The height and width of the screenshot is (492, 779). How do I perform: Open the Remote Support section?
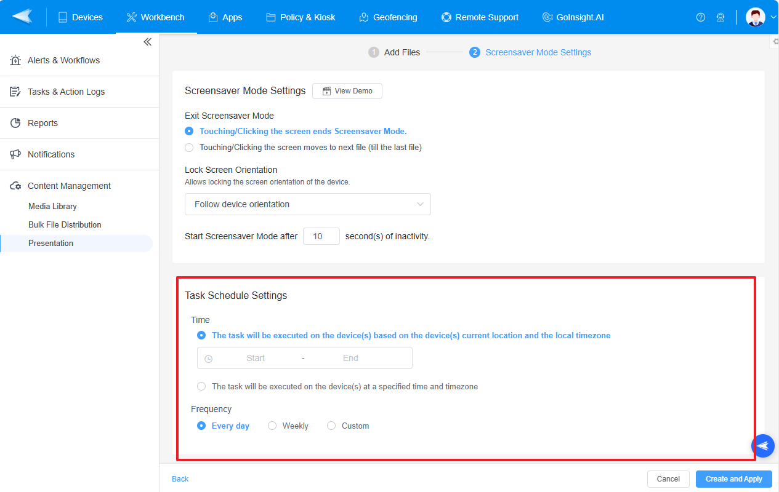click(x=480, y=17)
